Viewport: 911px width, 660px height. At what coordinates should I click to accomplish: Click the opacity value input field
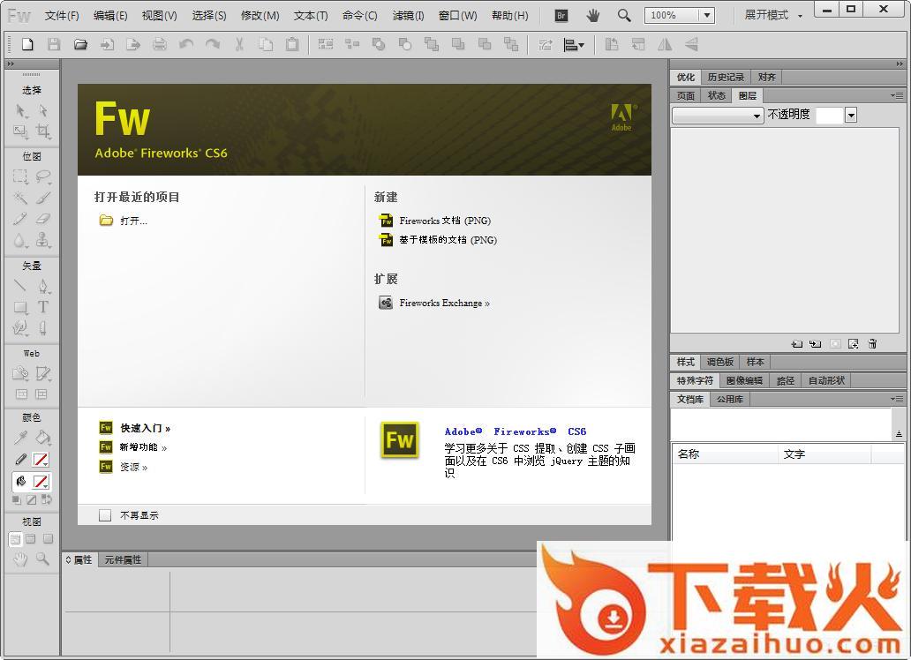click(830, 115)
